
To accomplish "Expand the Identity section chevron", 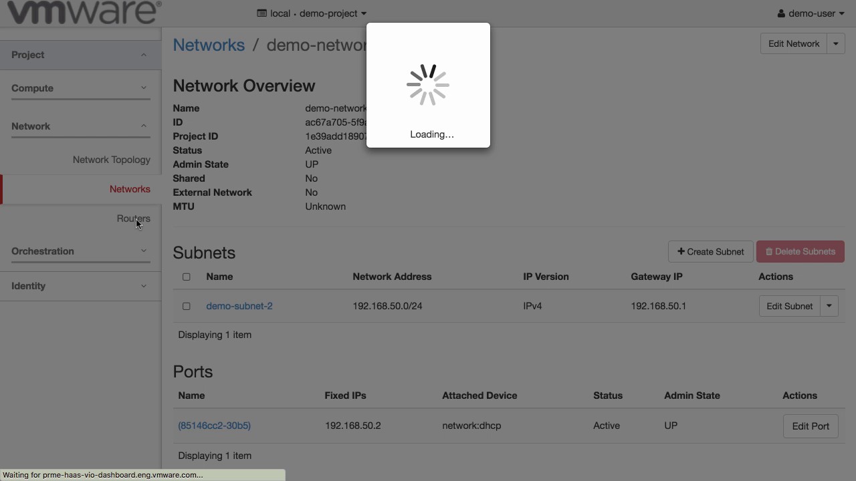I will 143,286.
